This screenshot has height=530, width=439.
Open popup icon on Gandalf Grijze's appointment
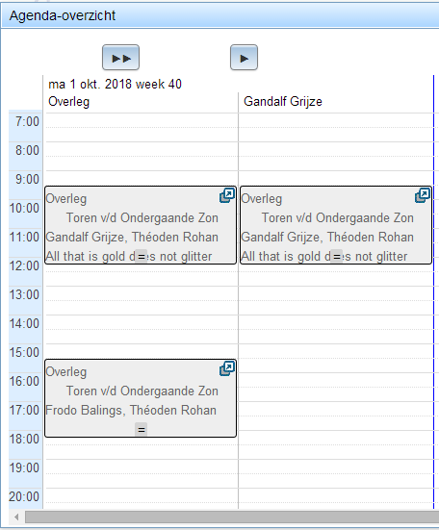click(423, 195)
